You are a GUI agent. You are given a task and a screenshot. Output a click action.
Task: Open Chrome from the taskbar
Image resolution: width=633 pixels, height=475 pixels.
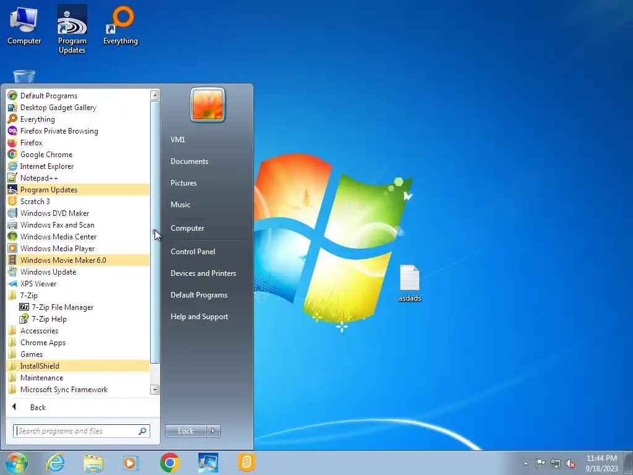point(169,463)
